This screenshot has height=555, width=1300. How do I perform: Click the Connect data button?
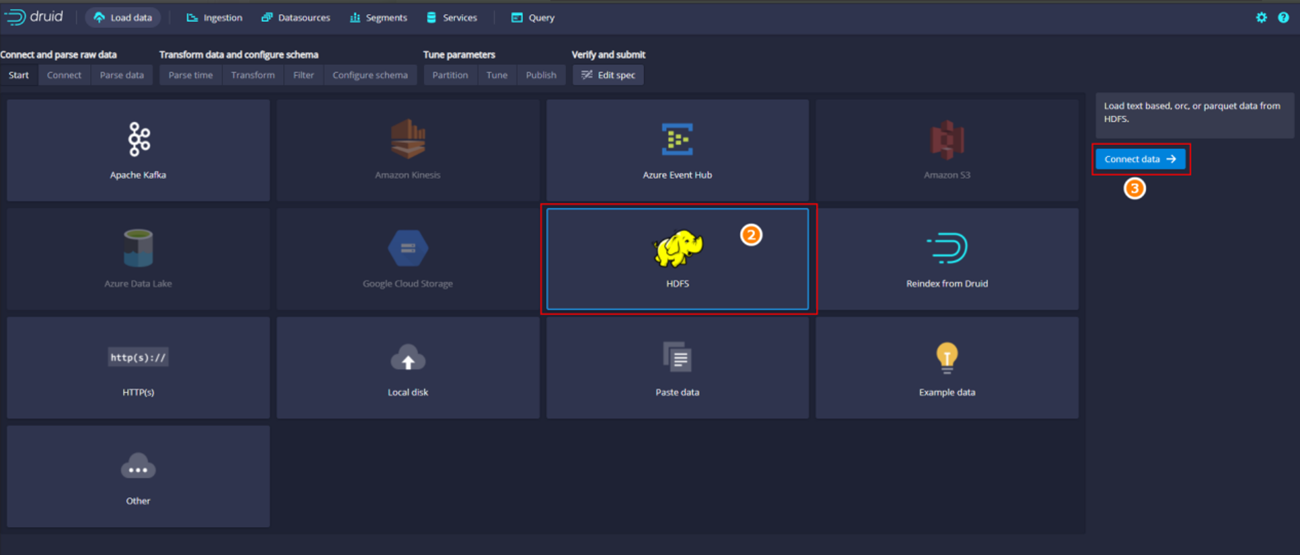tap(1141, 159)
